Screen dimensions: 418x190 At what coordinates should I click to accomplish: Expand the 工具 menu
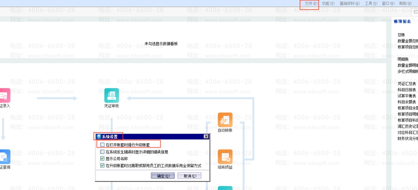click(x=371, y=4)
